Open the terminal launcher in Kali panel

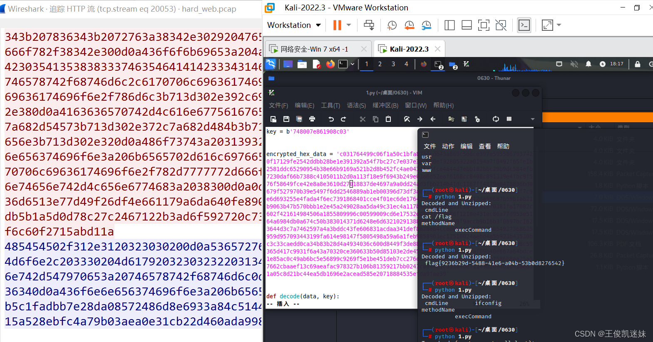click(x=343, y=64)
